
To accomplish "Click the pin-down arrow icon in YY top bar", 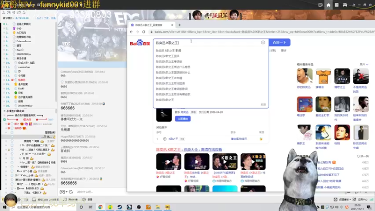I will (354, 5).
